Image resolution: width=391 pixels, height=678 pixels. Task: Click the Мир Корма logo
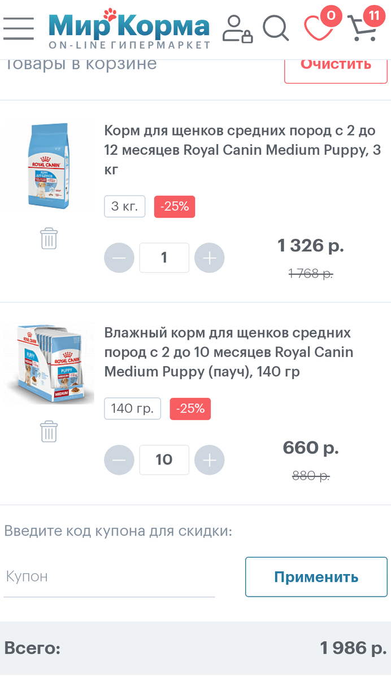(x=129, y=27)
